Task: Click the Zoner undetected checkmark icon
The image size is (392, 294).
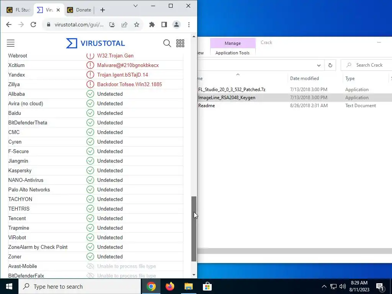Action: (x=90, y=256)
